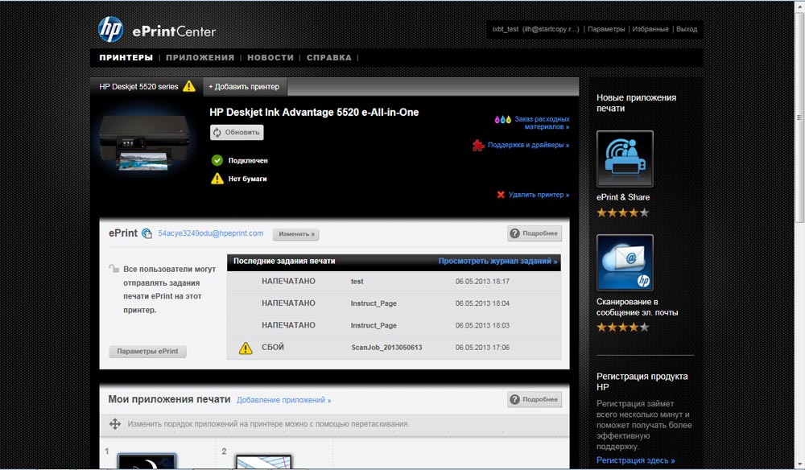Image resolution: width=805 pixels, height=470 pixels.
Task: Open the Поддержка и драйверы link
Action: tap(528, 145)
